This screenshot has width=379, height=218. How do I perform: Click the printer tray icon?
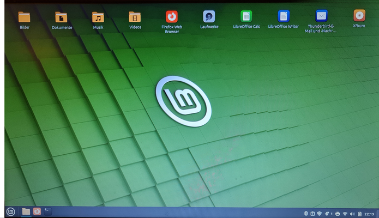click(x=338, y=213)
